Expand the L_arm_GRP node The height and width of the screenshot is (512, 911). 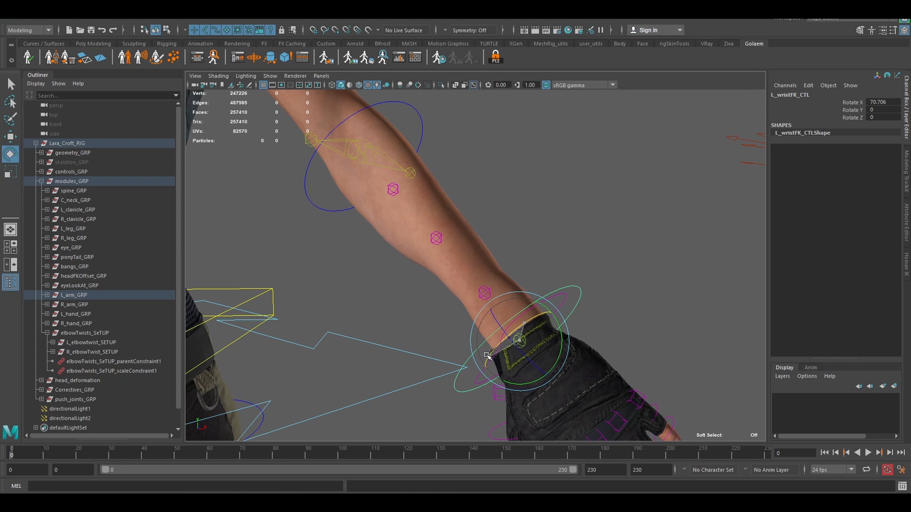(x=47, y=295)
